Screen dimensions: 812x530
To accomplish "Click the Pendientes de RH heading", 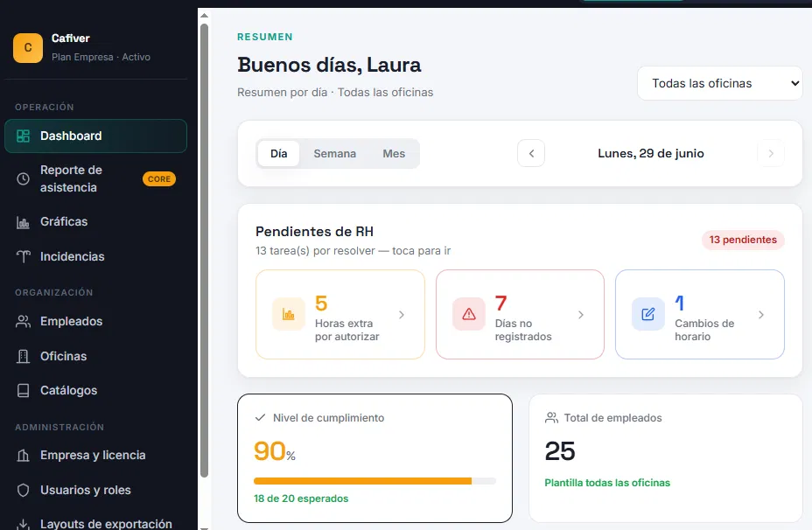I will (314, 232).
